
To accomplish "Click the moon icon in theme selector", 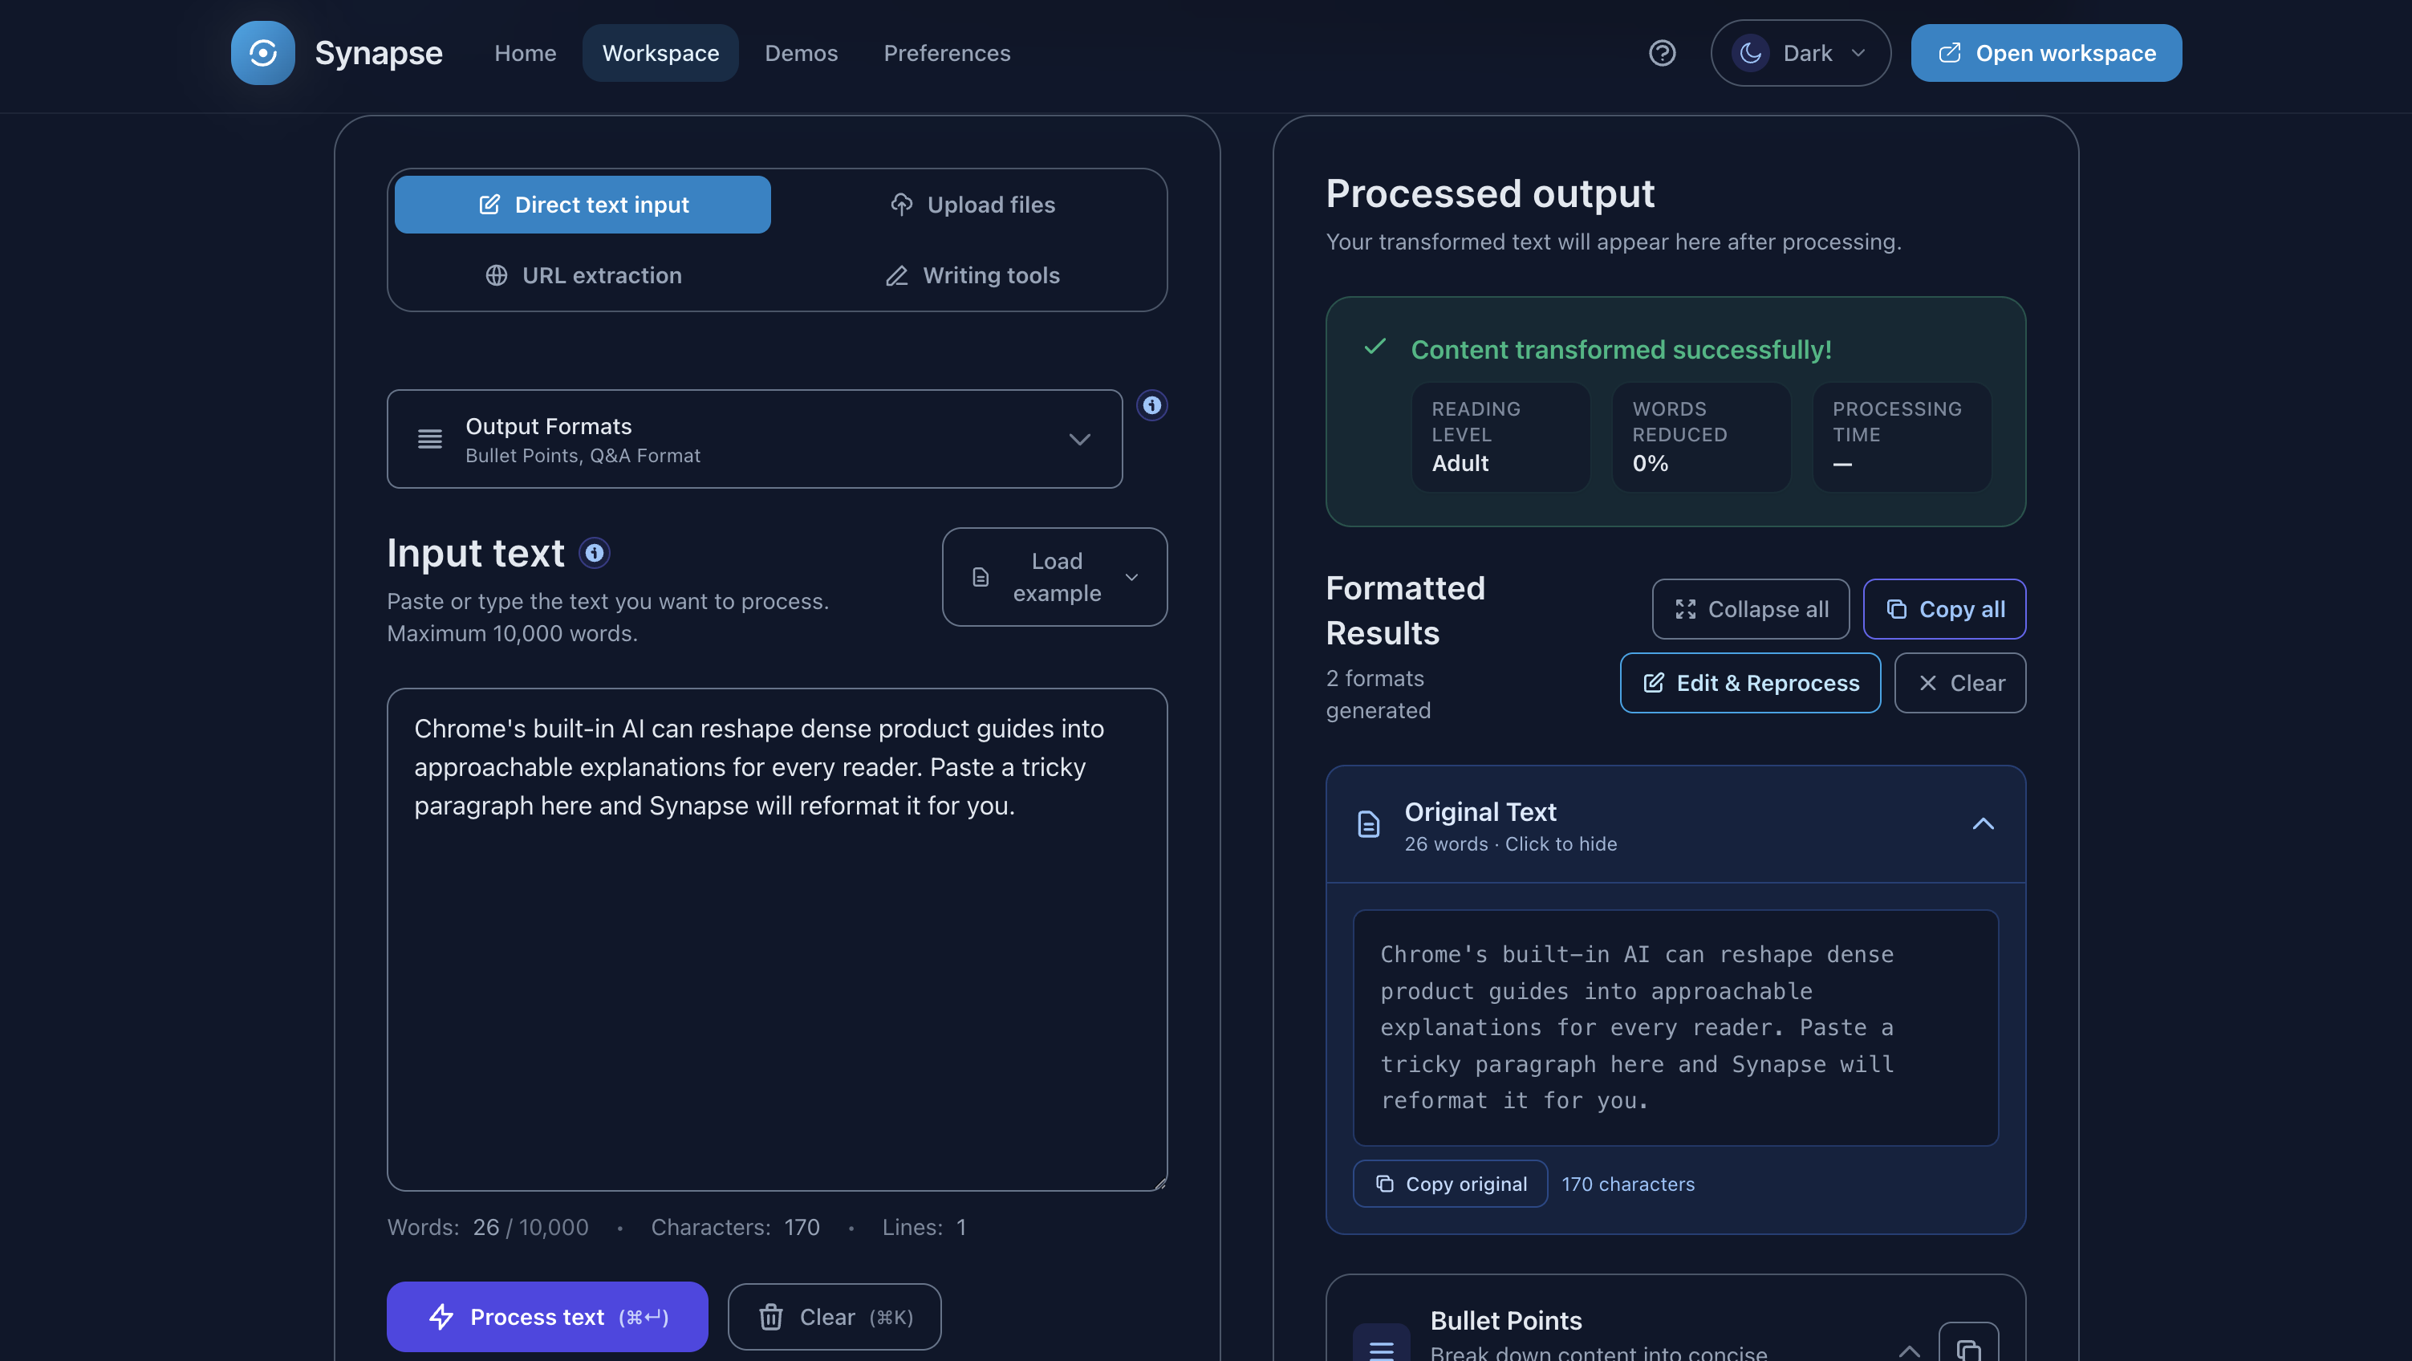I will (x=1750, y=54).
